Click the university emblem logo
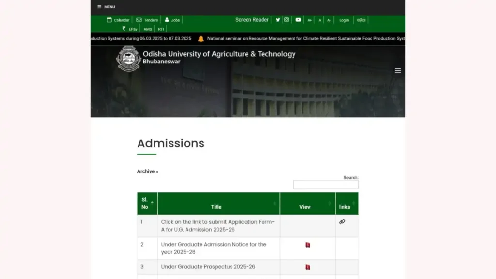 [x=128, y=58]
